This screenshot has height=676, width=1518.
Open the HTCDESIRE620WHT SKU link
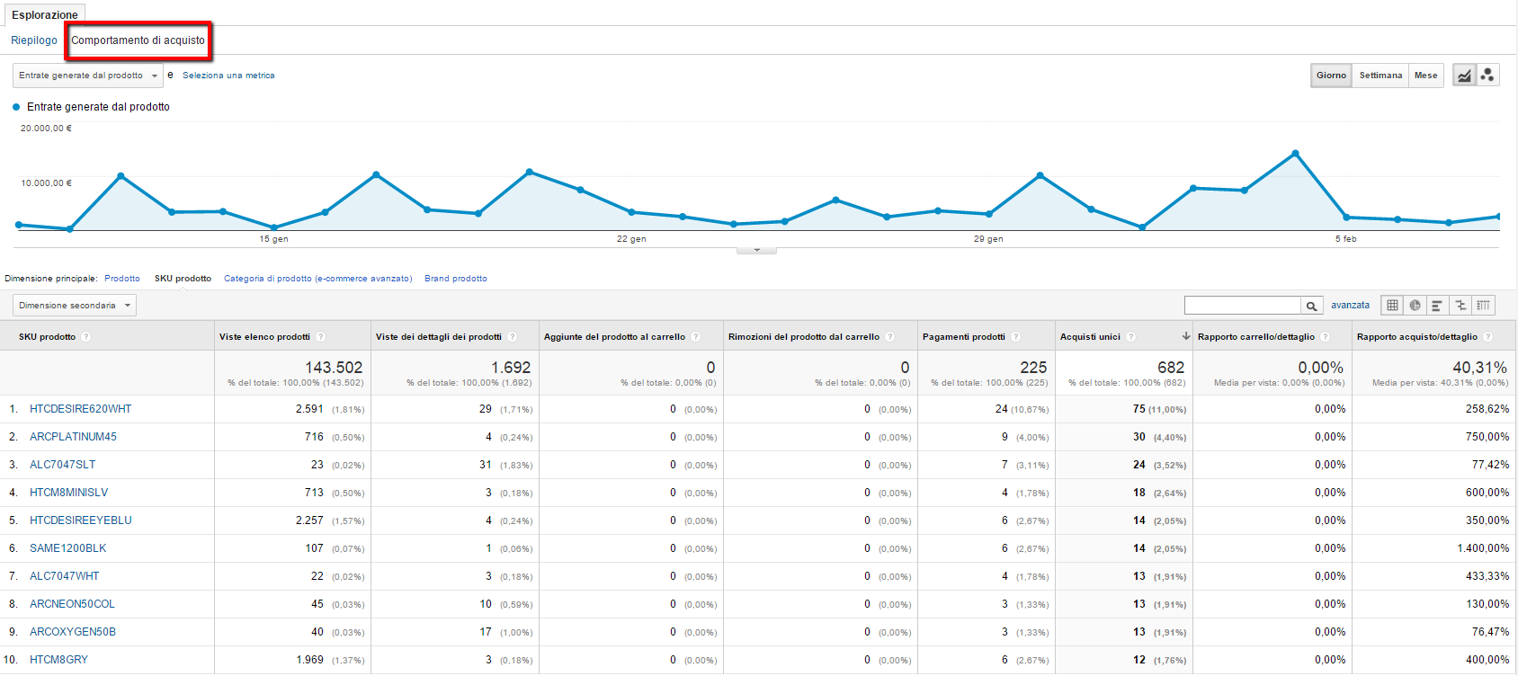point(80,409)
